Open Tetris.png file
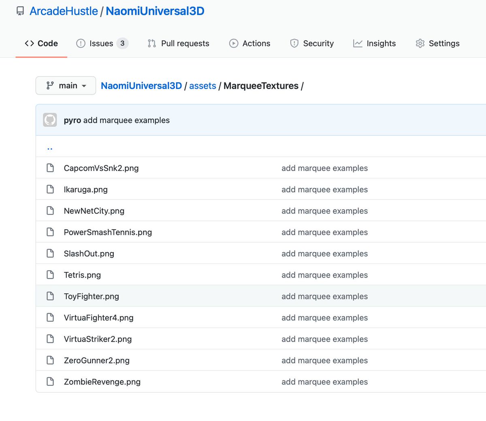 82,275
